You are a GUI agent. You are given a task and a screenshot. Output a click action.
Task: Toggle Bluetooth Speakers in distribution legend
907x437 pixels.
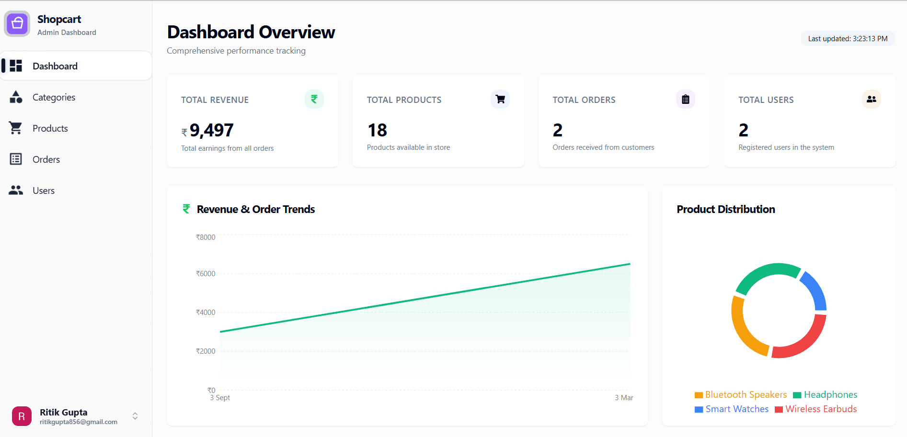point(740,394)
